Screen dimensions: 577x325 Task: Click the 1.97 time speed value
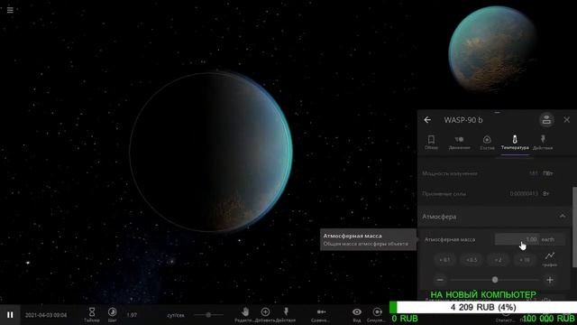(x=132, y=315)
